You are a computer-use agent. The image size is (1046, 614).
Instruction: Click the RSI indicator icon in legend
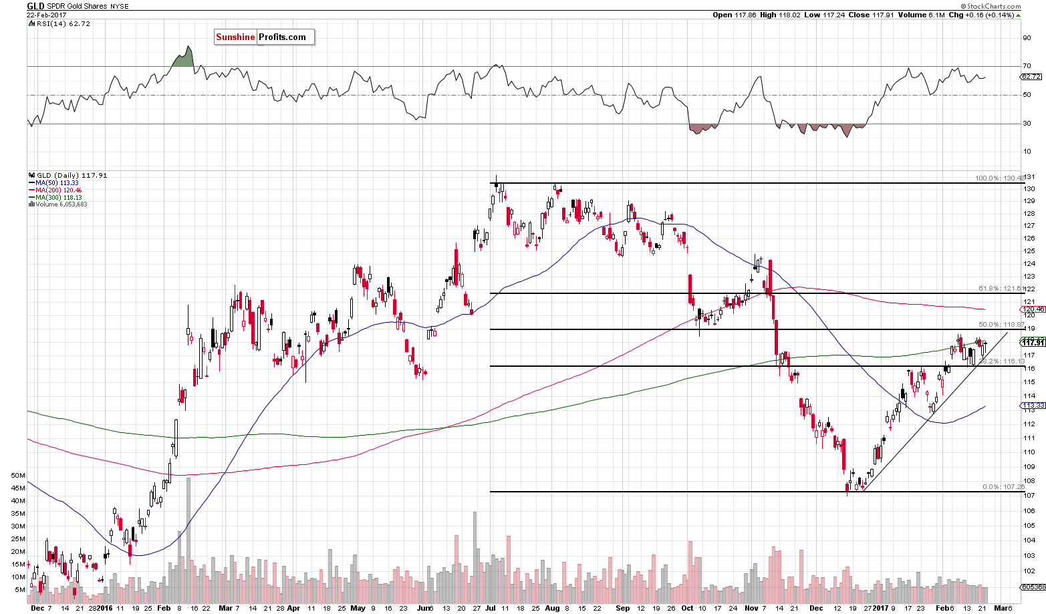tap(30, 23)
